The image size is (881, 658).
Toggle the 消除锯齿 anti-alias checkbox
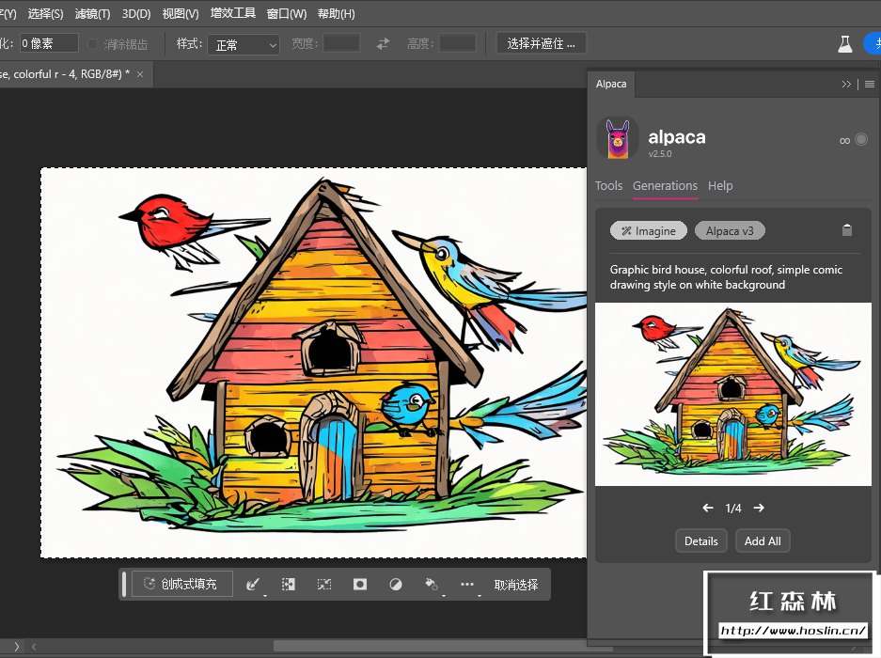click(93, 44)
